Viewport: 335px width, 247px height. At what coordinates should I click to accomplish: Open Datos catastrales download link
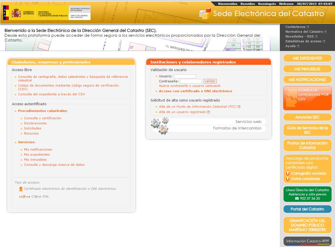point(306,179)
